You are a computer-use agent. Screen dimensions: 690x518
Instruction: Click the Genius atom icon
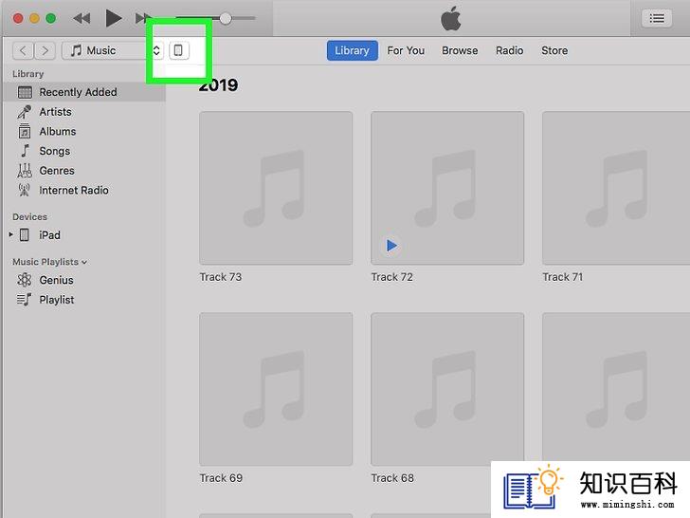tap(25, 280)
